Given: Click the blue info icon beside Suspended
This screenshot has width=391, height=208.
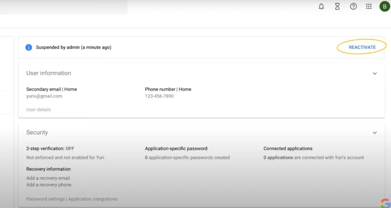Looking at the screenshot, I should coord(29,47).
